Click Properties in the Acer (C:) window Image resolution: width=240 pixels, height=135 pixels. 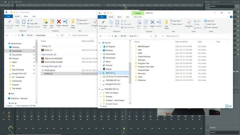pos(189,24)
